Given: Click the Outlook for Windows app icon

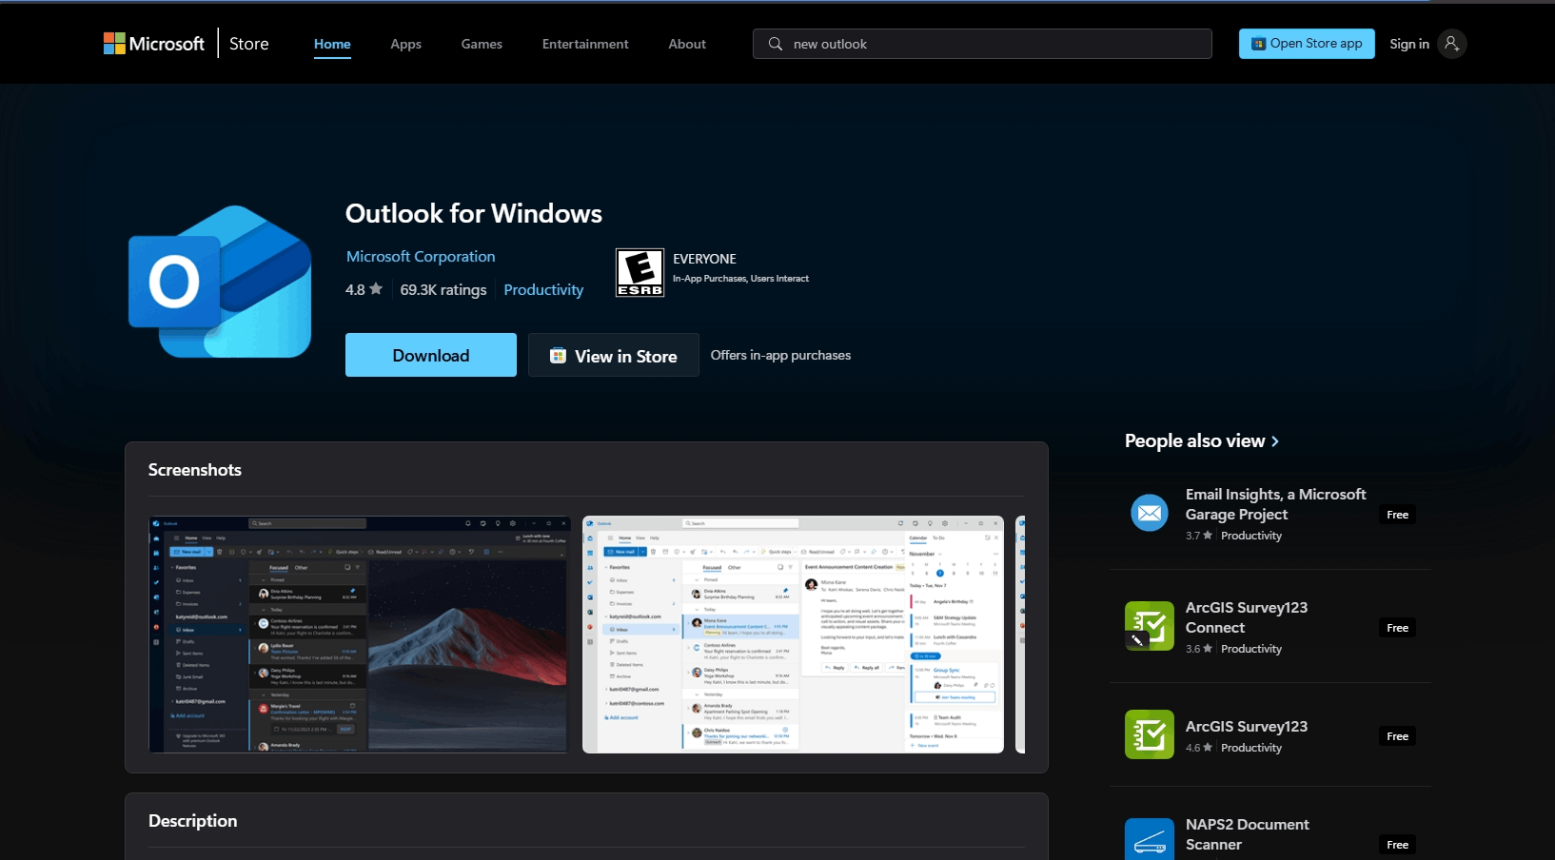Looking at the screenshot, I should pyautogui.click(x=220, y=282).
